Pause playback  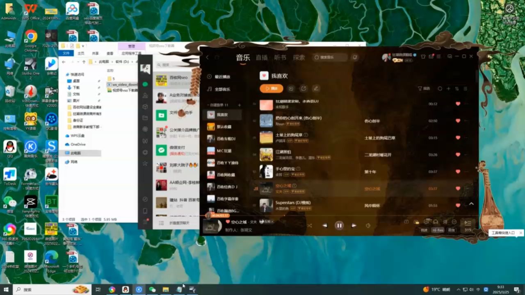[339, 225]
